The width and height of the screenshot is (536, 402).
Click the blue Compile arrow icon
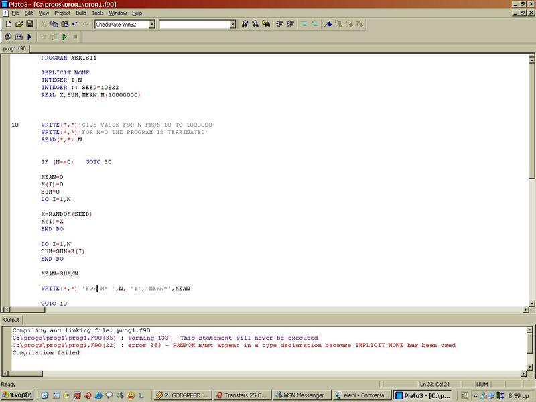29,36
